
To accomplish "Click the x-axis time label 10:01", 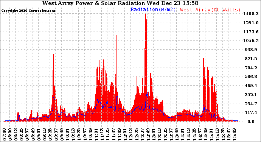I will [x=68, y=134].
